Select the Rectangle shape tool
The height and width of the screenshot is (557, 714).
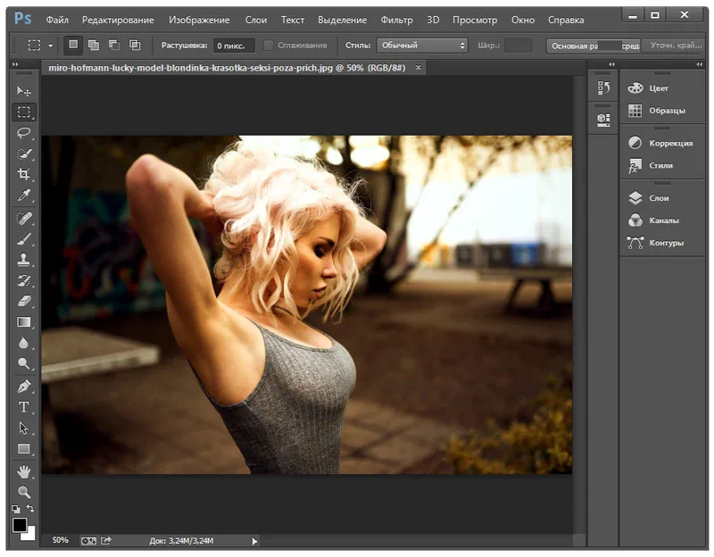pyautogui.click(x=24, y=449)
